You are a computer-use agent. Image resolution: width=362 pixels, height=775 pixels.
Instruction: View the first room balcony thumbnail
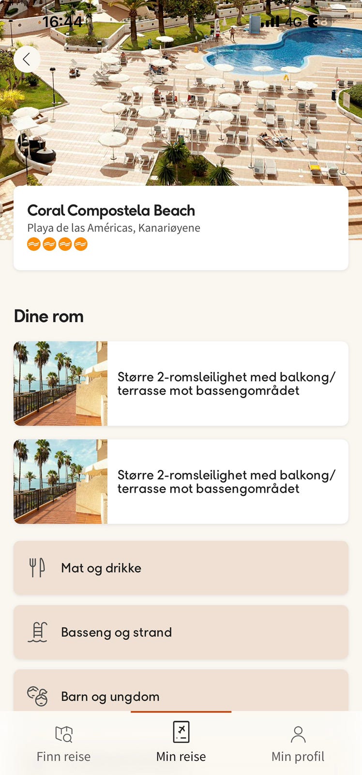(60, 384)
